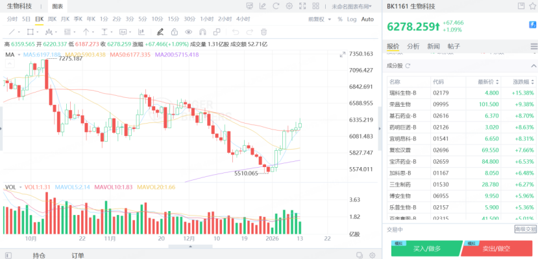Expand the MA indicator dropdown arrow

tap(19, 55)
